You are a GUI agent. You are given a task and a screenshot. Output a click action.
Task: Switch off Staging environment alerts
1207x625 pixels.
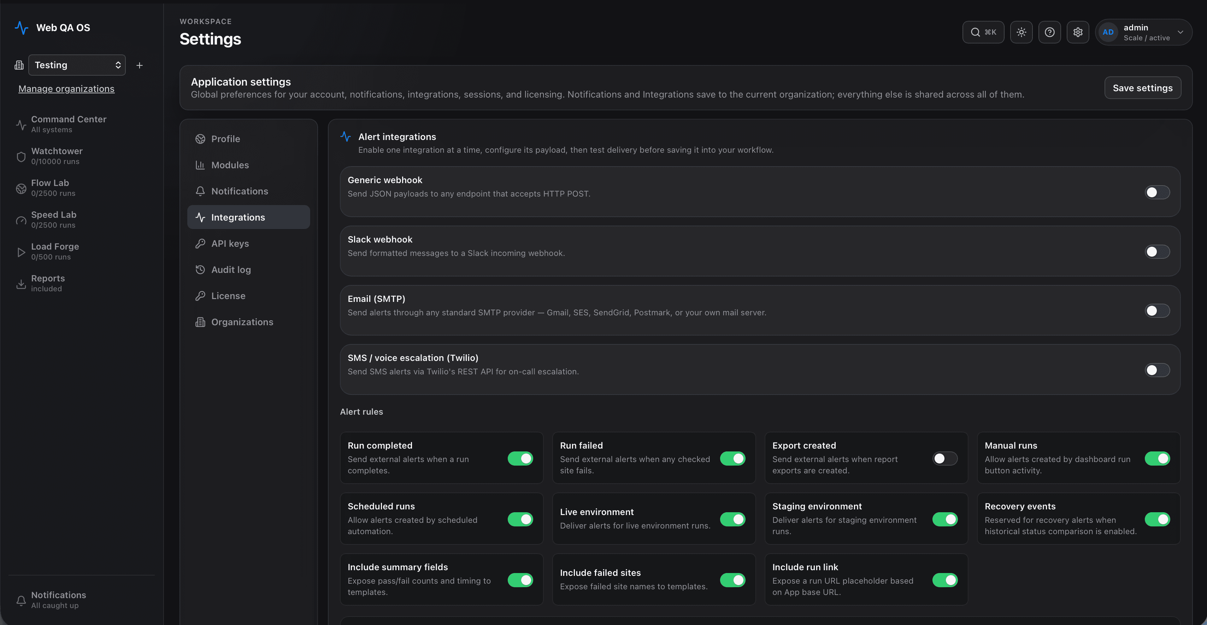[945, 520]
